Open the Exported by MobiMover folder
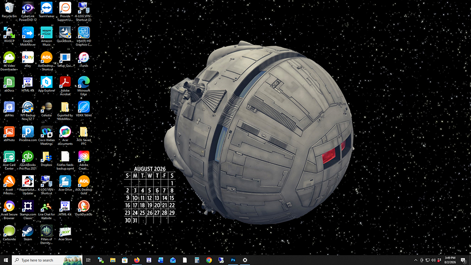 coord(65,111)
